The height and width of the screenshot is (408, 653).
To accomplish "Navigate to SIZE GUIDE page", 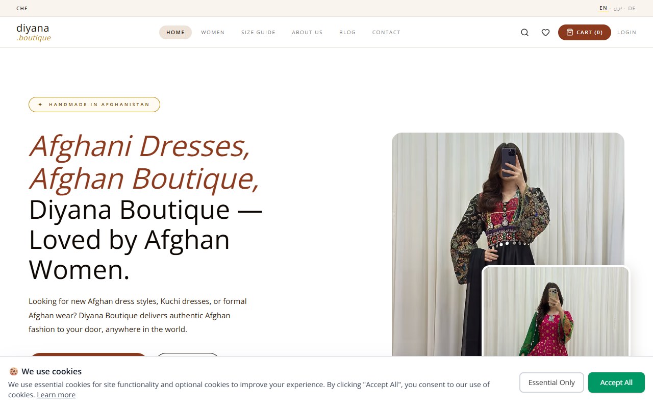I will click(258, 33).
